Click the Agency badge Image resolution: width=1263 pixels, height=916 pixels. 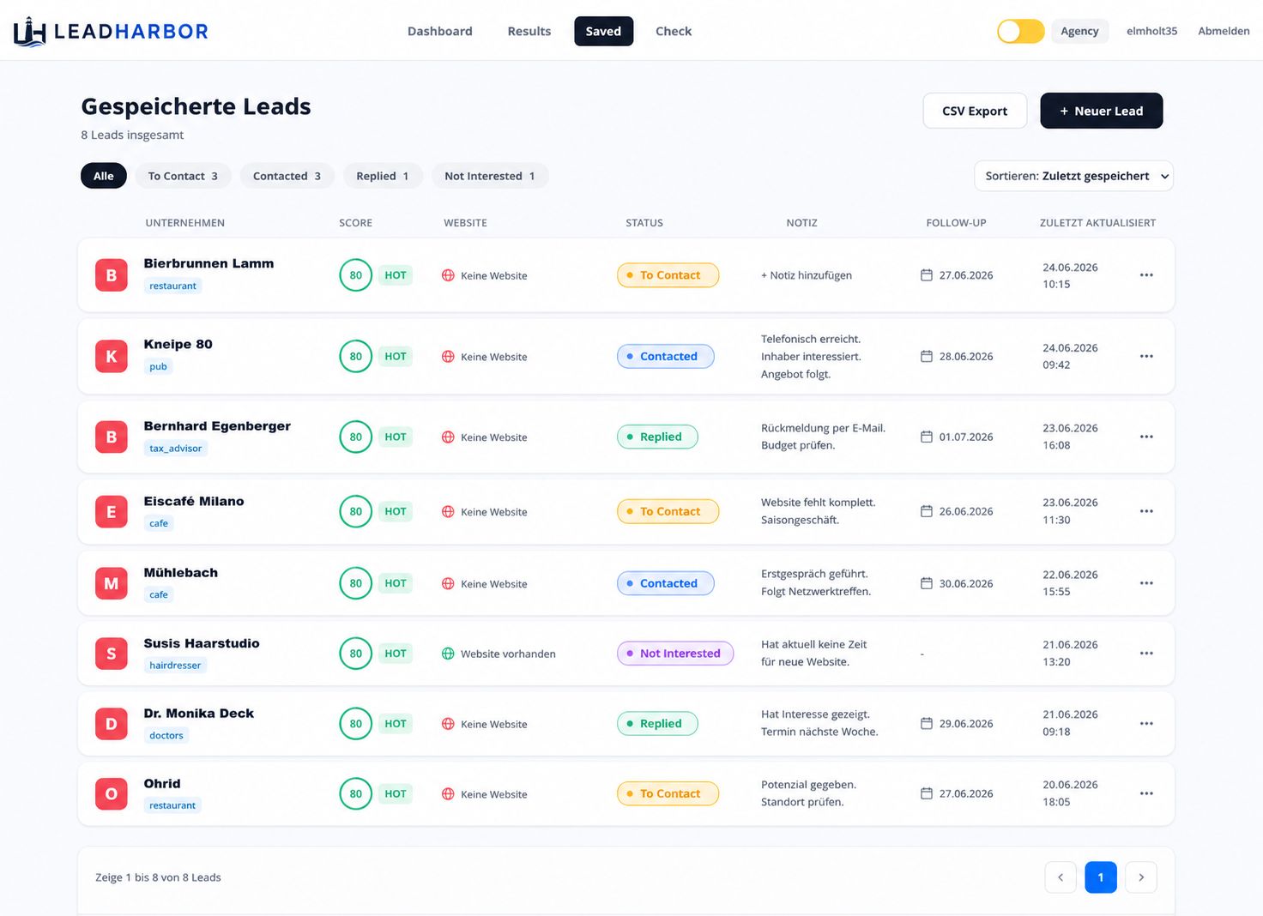(x=1079, y=31)
